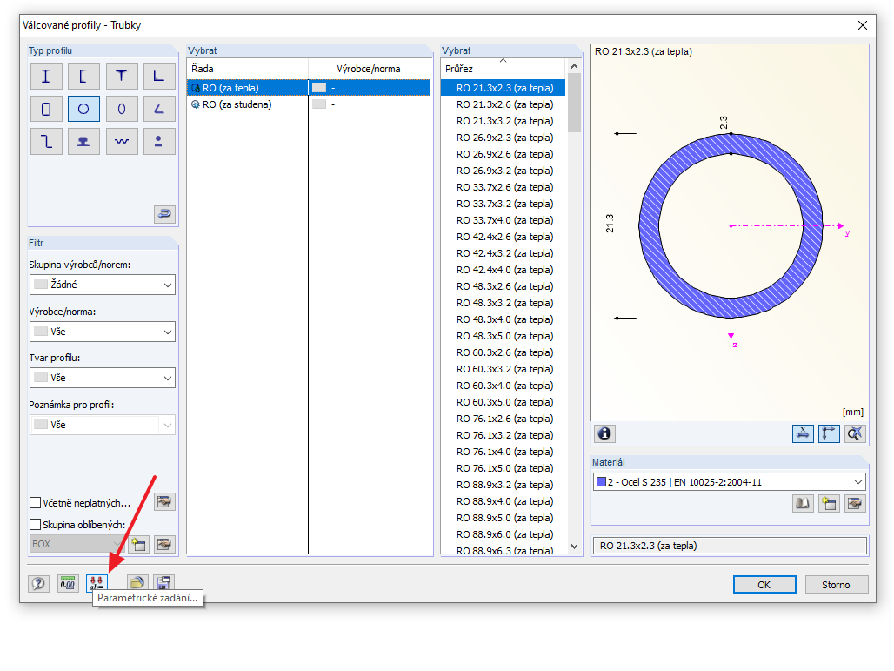Select the corrugated sheet profile type
This screenshot has height=671, width=894.
pyautogui.click(x=122, y=142)
